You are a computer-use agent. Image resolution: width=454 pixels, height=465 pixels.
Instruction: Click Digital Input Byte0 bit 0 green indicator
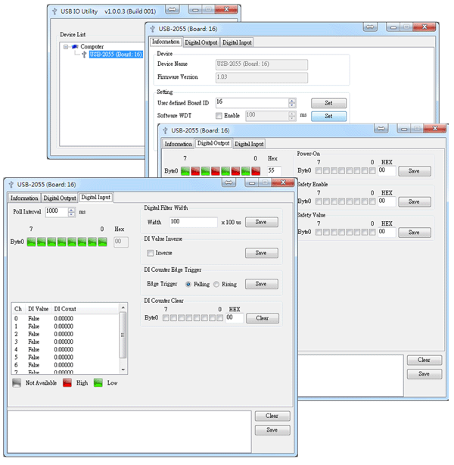tap(102, 242)
